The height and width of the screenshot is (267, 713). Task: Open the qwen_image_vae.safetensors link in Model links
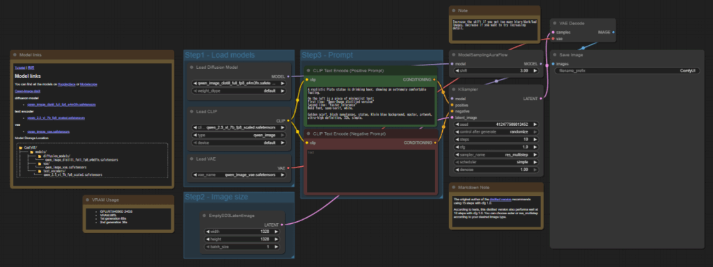pyautogui.click(x=48, y=131)
